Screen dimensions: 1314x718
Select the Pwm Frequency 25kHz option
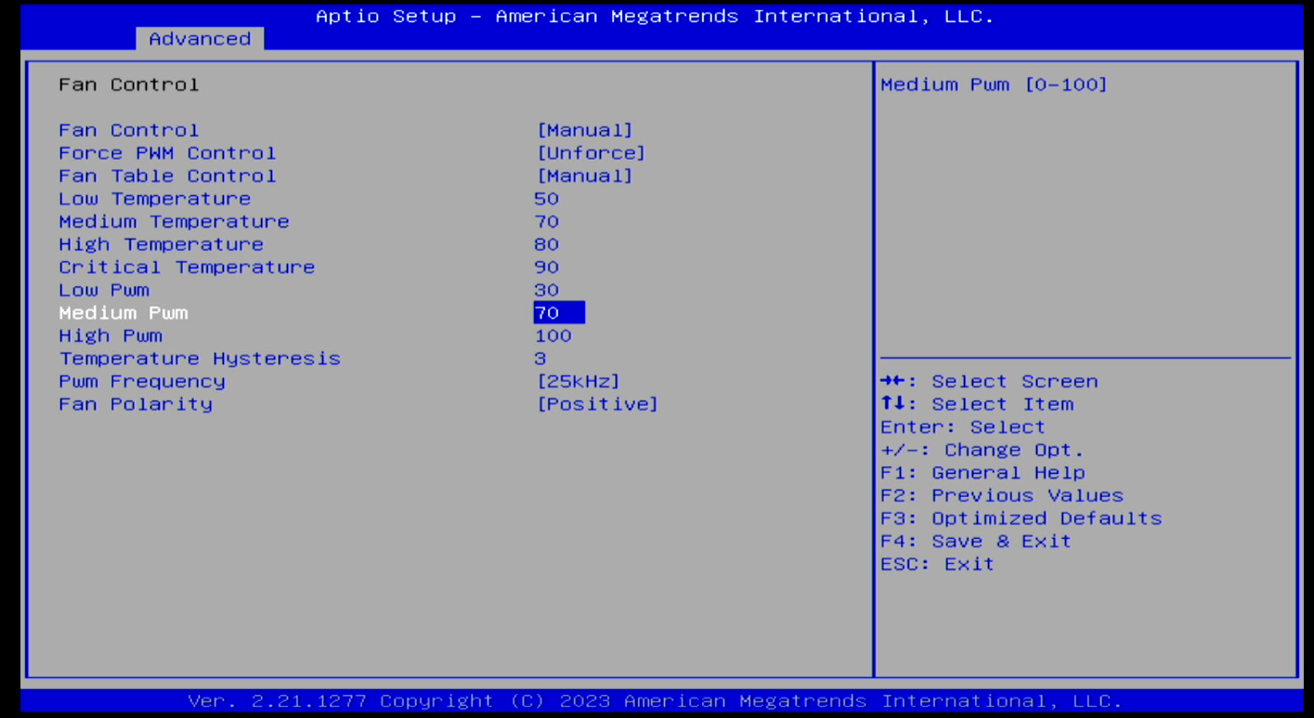click(x=578, y=382)
